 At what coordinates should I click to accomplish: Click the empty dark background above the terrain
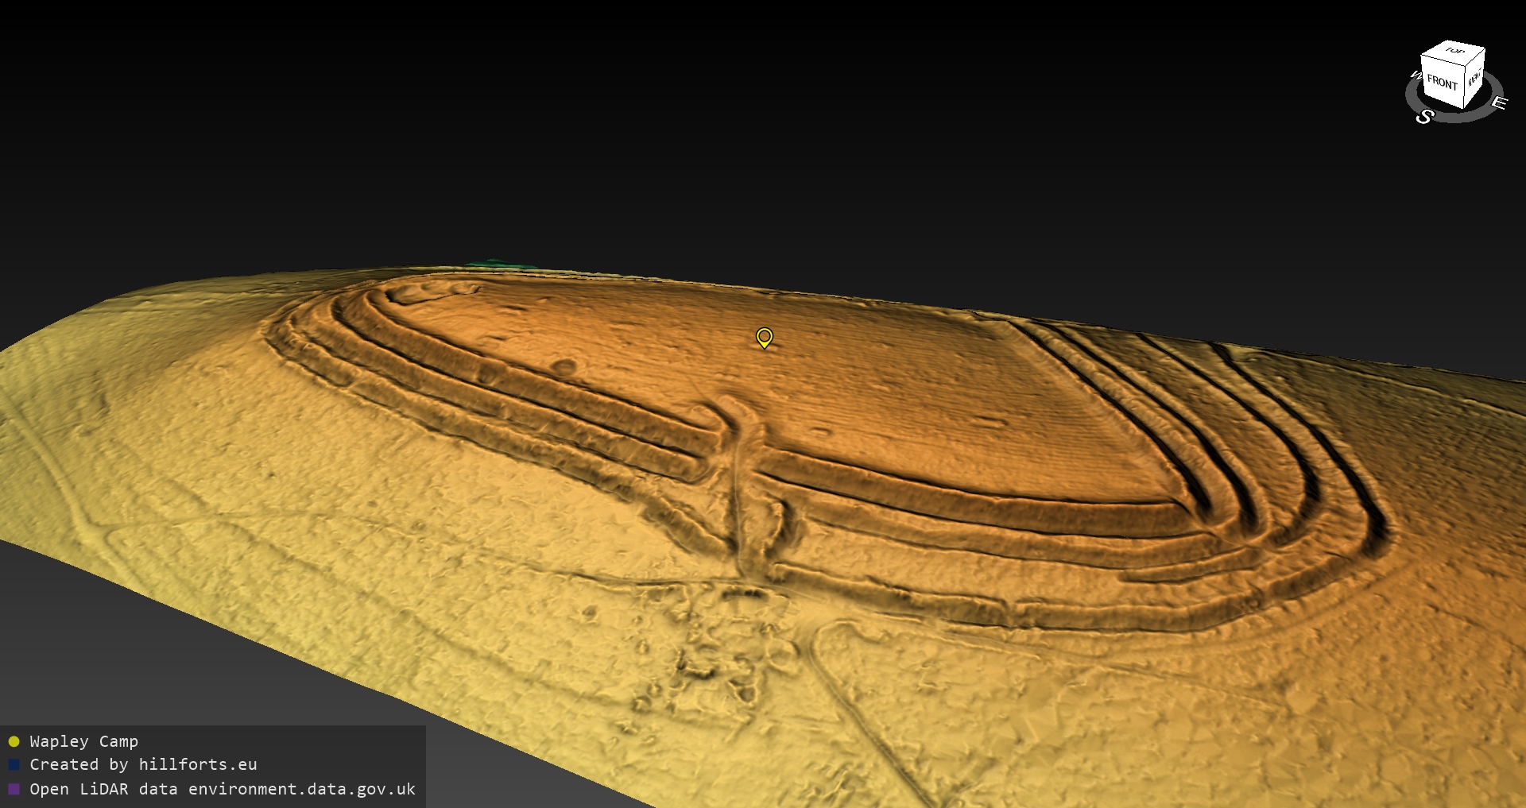[x=715, y=119]
